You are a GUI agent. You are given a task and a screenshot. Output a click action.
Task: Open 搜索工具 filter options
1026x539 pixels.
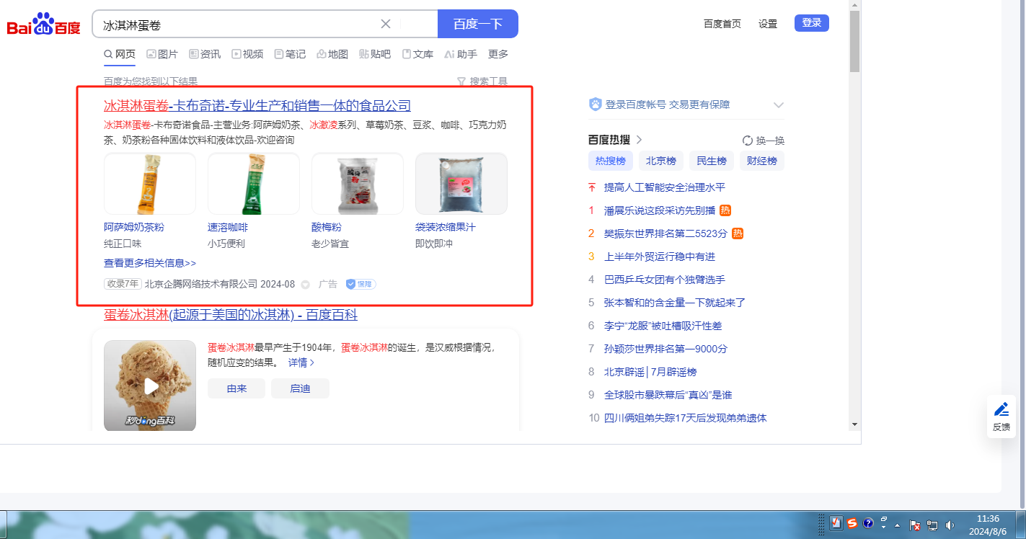tap(482, 81)
